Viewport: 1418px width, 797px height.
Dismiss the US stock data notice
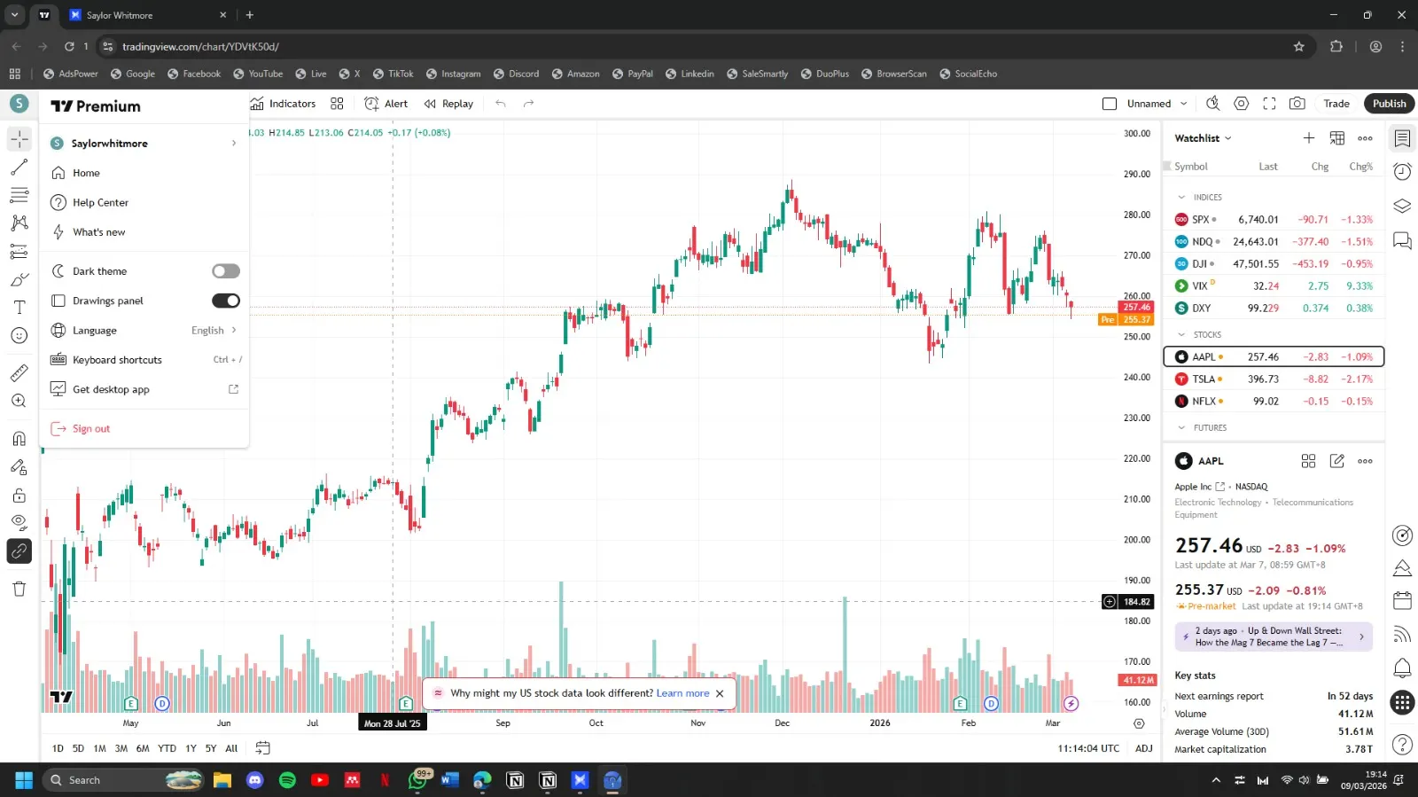pos(720,693)
